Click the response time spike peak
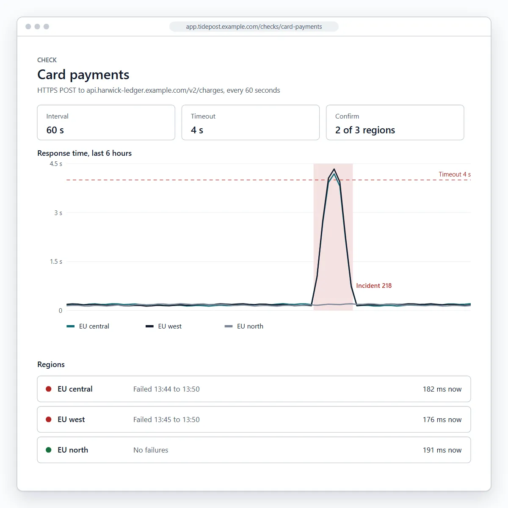This screenshot has width=508, height=508. click(x=334, y=169)
